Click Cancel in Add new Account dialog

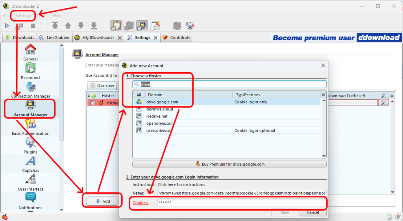(x=313, y=212)
